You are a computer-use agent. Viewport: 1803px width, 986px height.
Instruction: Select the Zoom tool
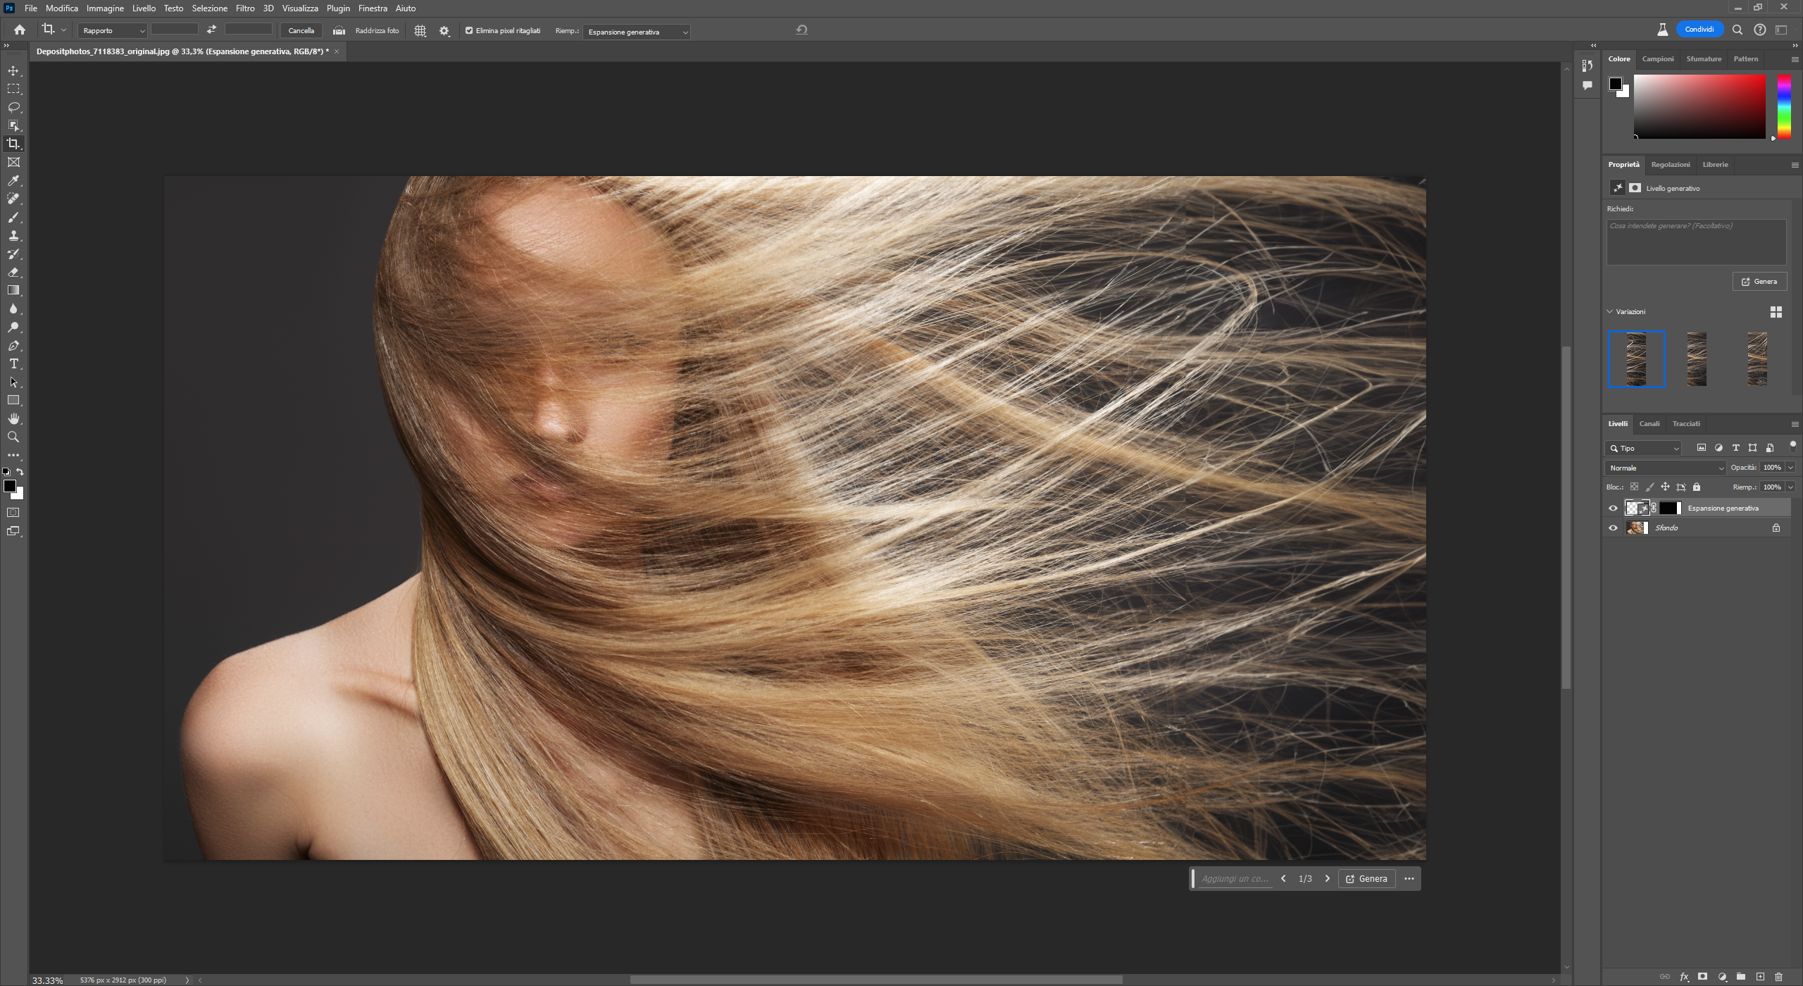(13, 437)
